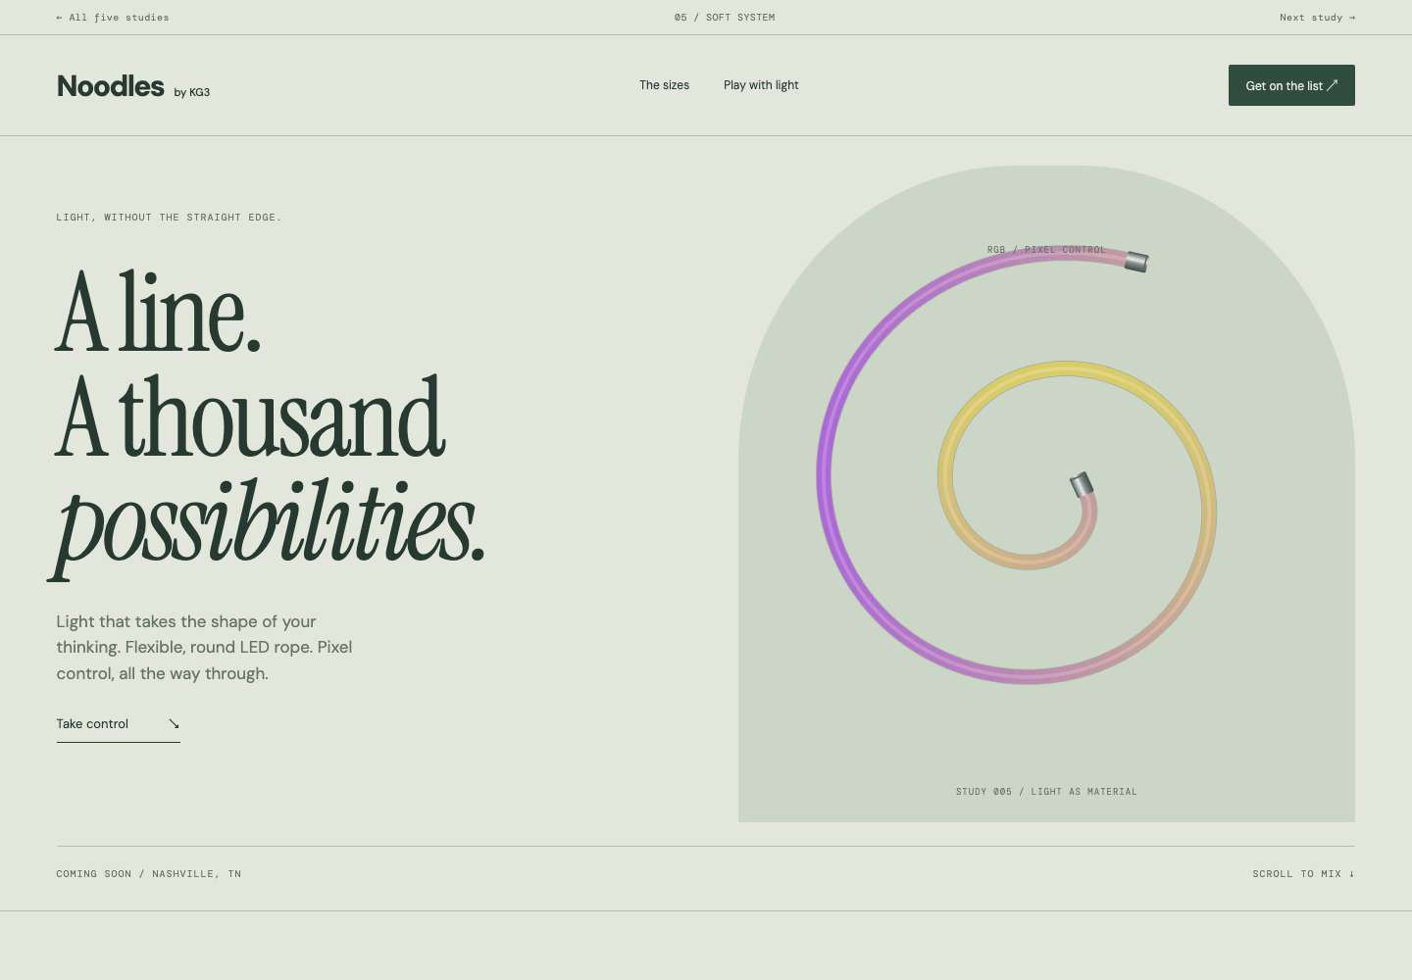Click the 'A line.' headline
Screen dimensions: 1412x980
point(158,312)
